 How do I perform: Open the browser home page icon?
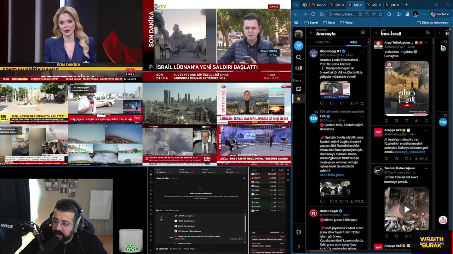click(x=321, y=14)
